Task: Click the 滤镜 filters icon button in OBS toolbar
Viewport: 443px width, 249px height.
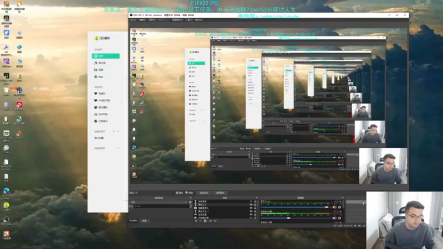Action: coord(189,193)
